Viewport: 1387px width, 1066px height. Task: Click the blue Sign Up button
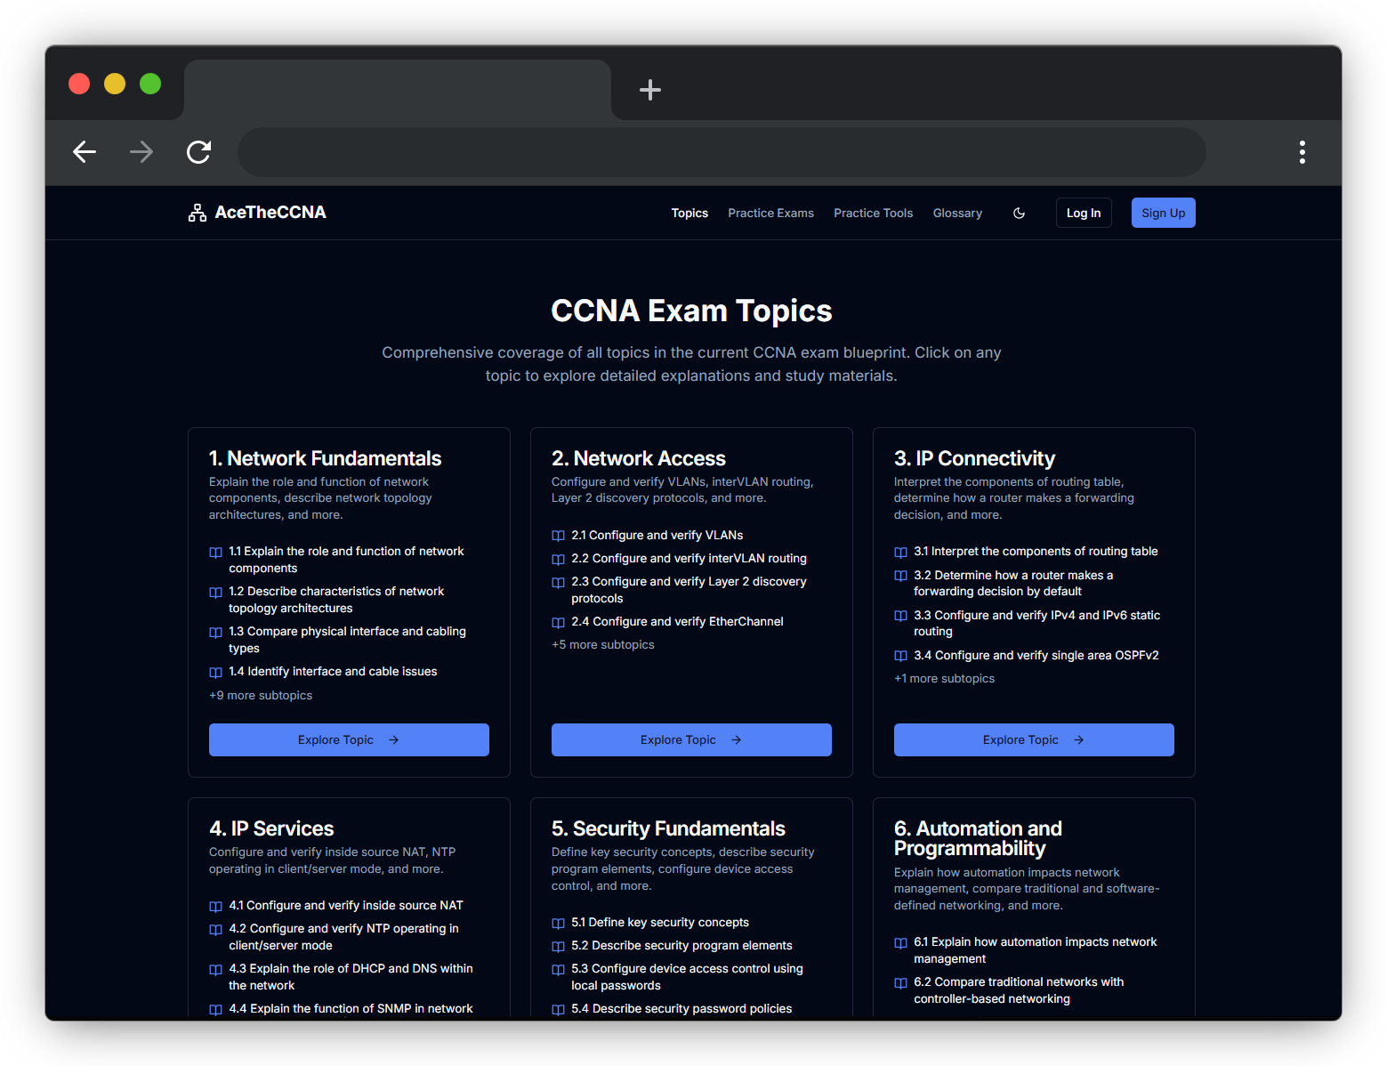point(1163,213)
